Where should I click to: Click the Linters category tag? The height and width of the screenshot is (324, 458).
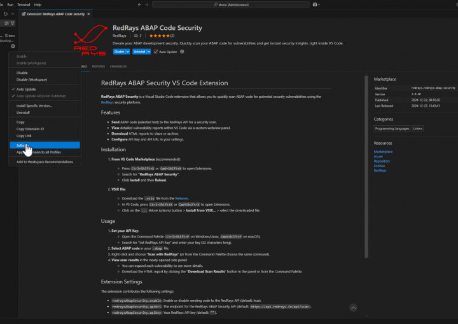point(418,128)
